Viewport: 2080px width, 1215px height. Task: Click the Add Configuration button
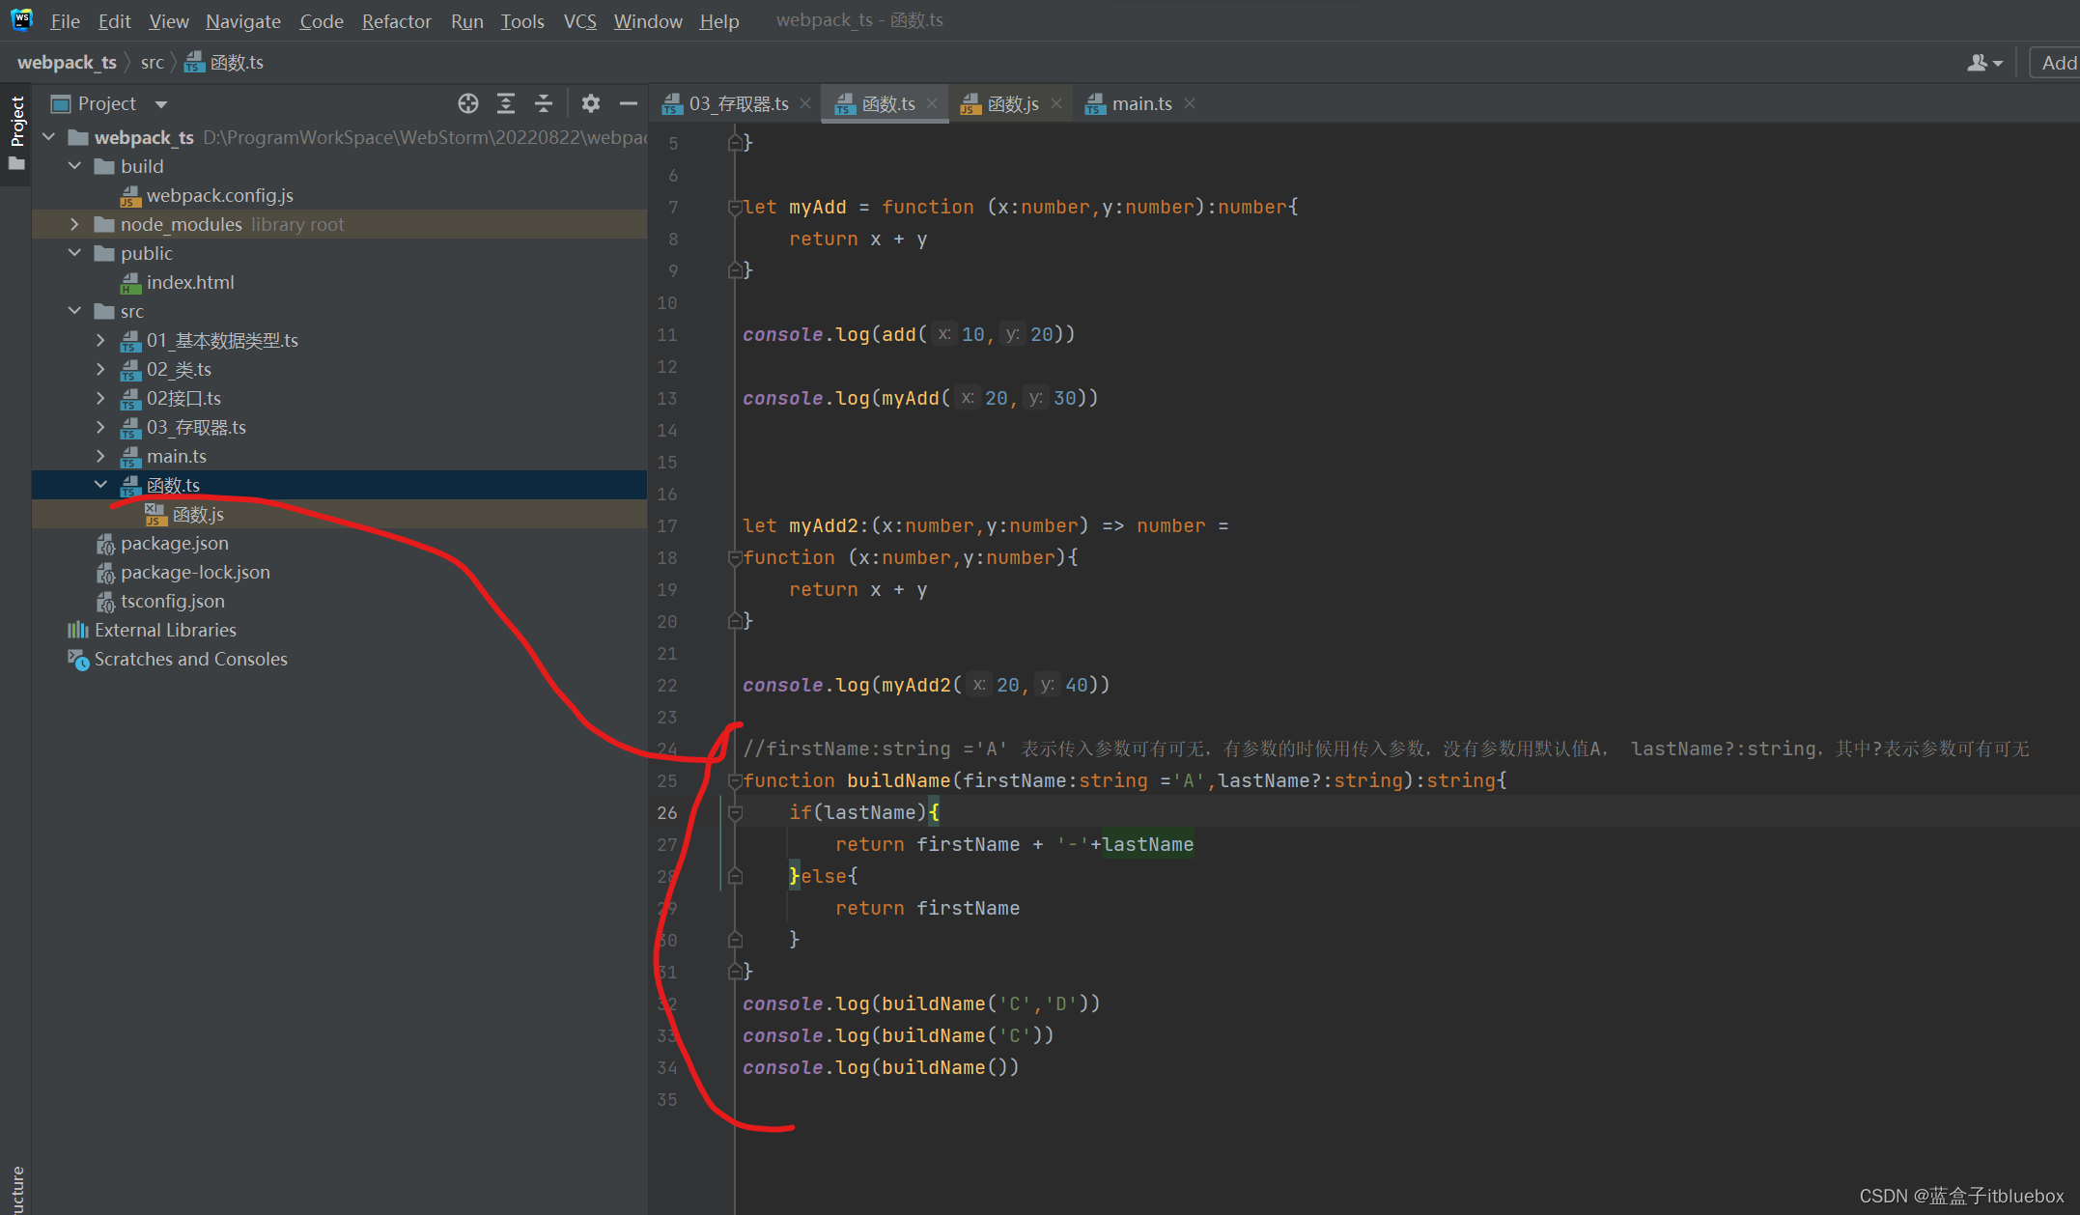pos(2057,63)
